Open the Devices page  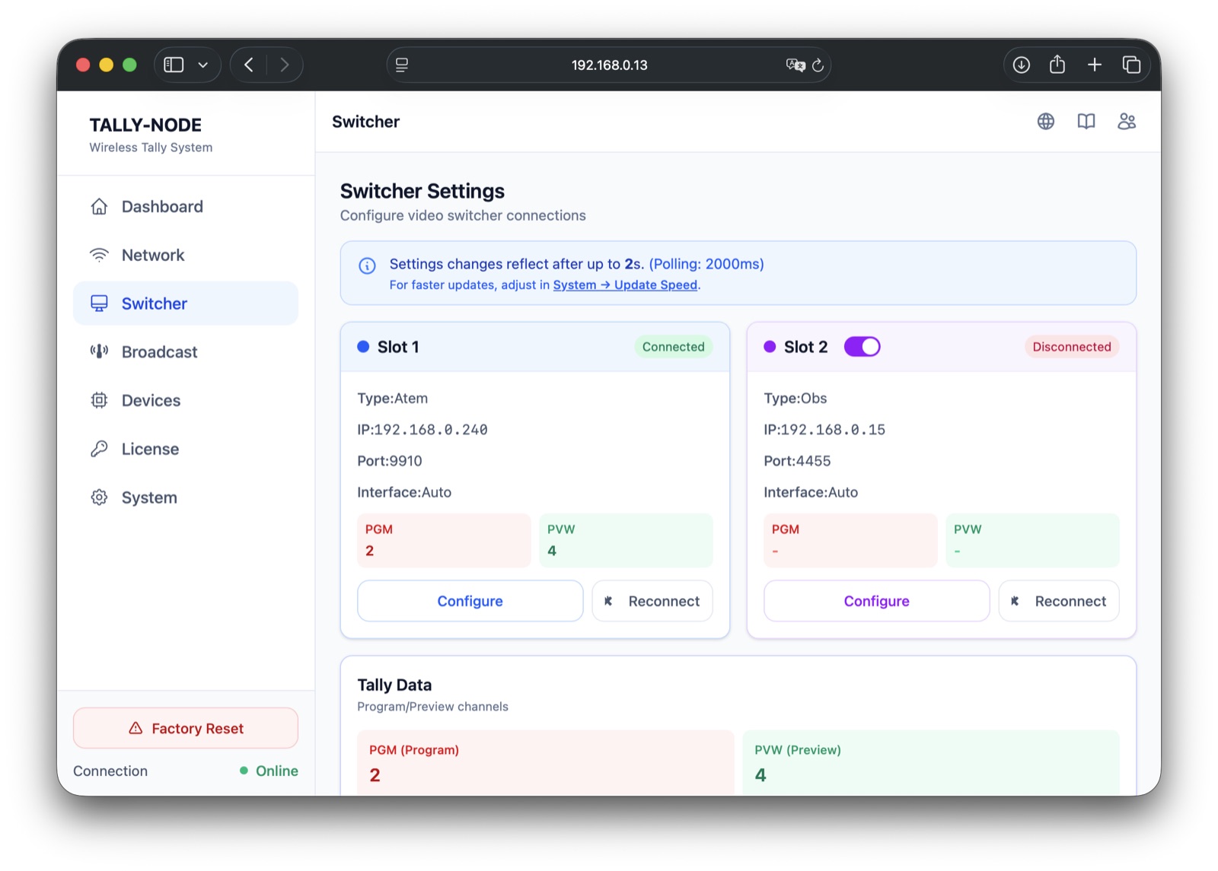[186, 400]
